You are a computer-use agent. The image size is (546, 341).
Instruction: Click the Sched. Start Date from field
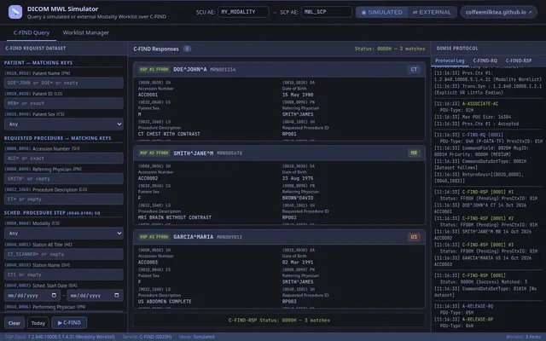[32, 296]
